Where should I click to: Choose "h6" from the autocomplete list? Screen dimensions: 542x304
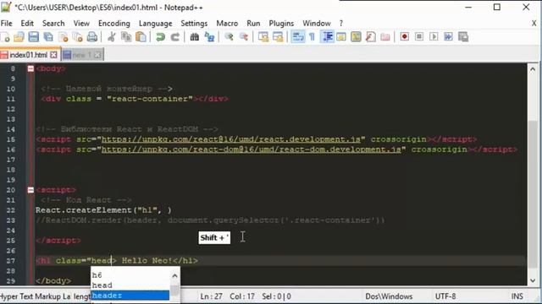(97, 275)
